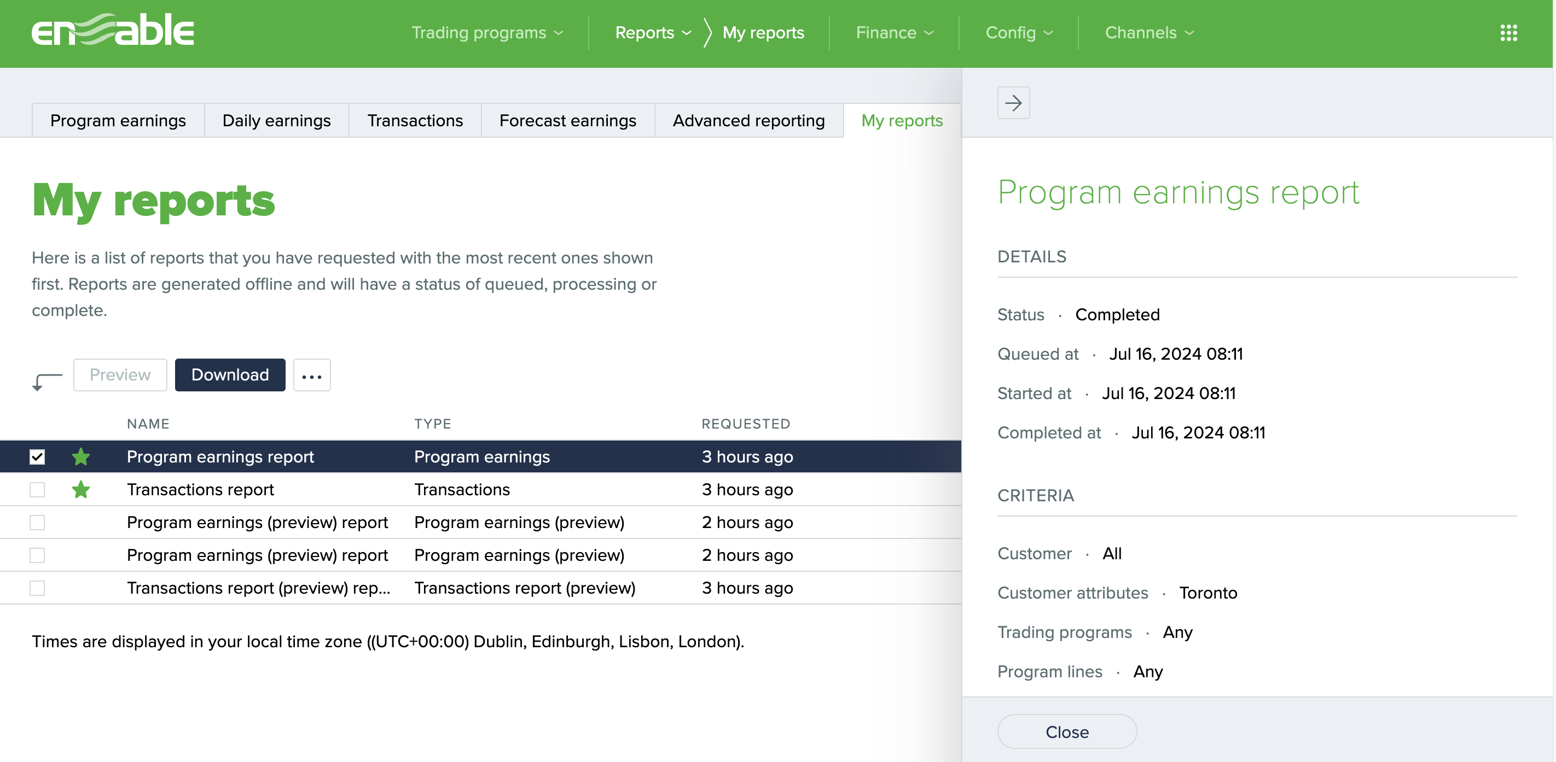Open the Config navigation dropdown
Image resolution: width=1556 pixels, height=762 pixels.
(x=1018, y=33)
